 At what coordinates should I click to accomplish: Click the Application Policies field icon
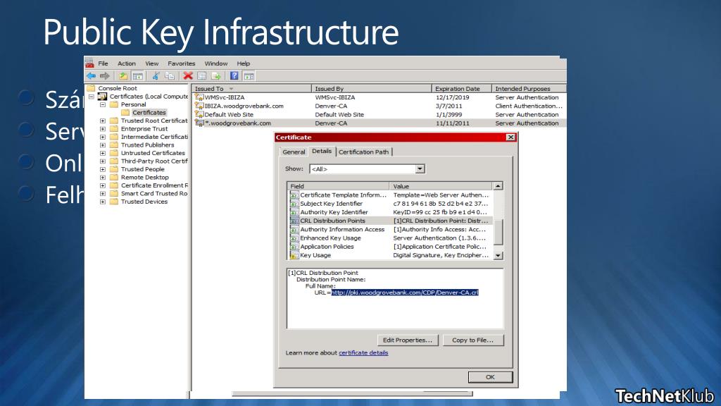[294, 247]
